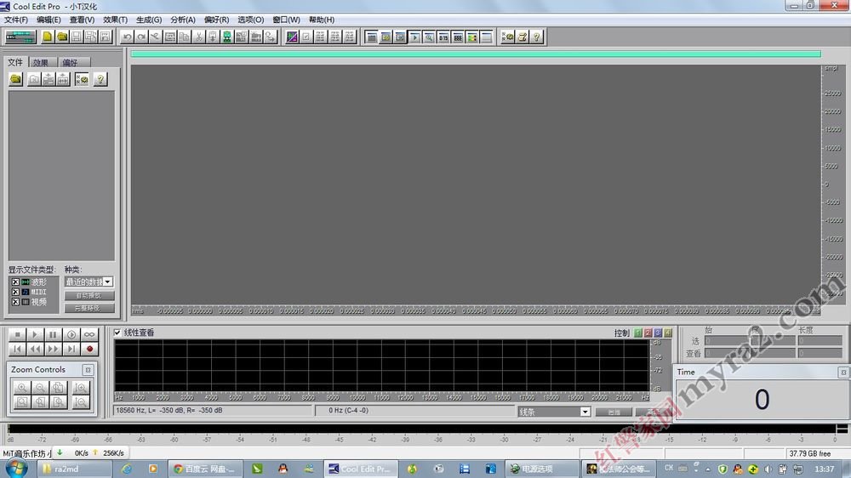Click the Redo arrow in the toolbar
The height and width of the screenshot is (478, 851).
[141, 37]
